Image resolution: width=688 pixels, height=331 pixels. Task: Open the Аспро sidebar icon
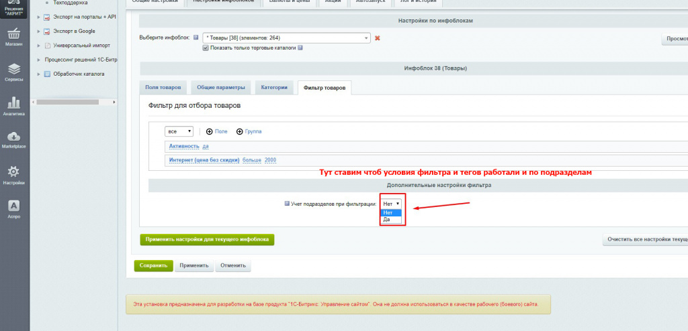(x=14, y=209)
